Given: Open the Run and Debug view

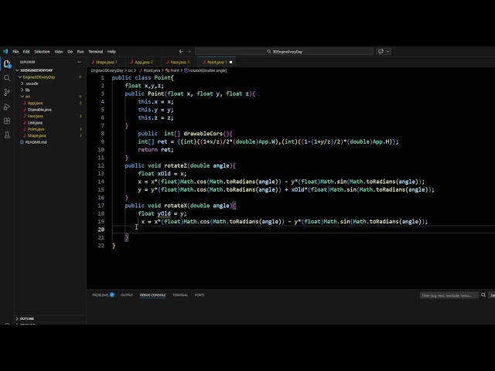Looking at the screenshot, I should pyautogui.click(x=7, y=107).
